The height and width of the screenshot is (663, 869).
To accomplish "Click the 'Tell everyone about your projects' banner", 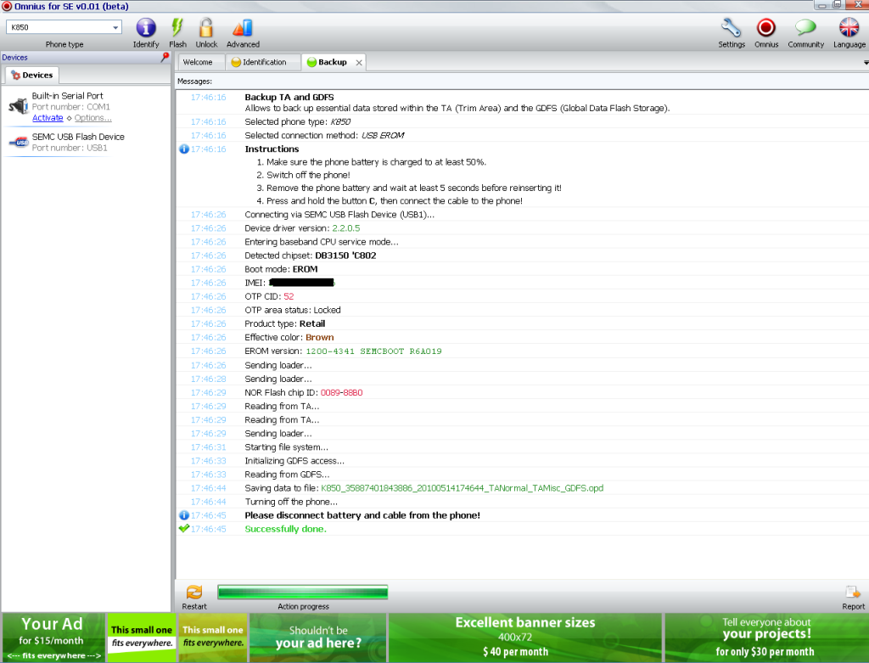I will 766,638.
